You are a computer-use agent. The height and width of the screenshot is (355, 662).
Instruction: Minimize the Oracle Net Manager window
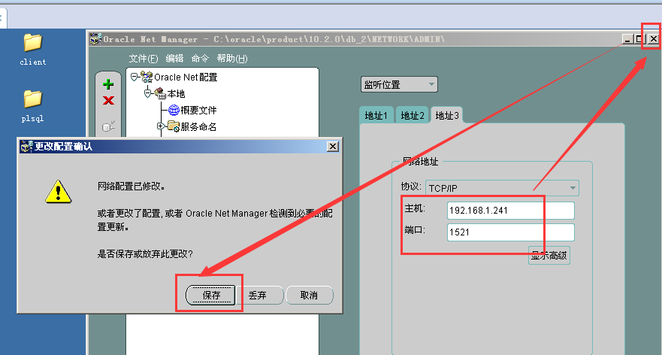627,39
